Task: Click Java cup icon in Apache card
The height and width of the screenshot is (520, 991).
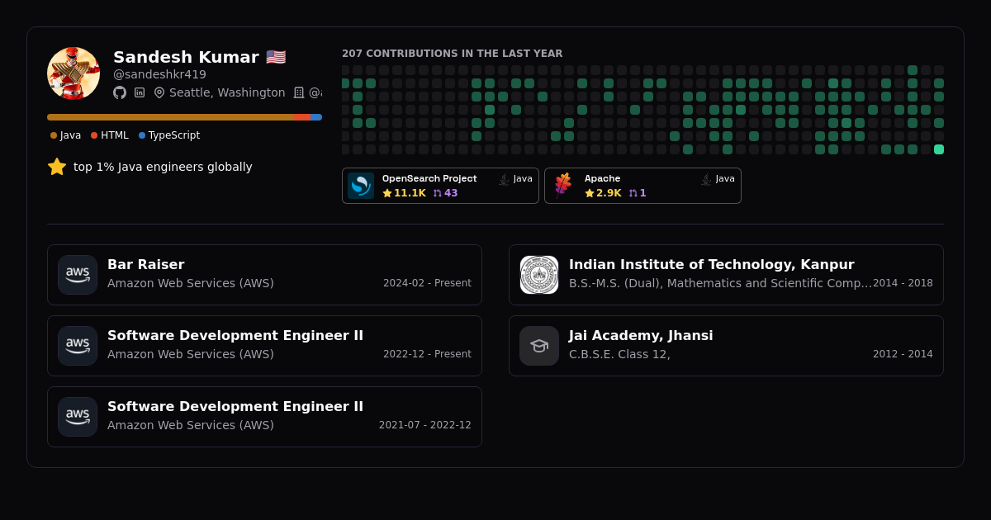Action: coord(707,179)
